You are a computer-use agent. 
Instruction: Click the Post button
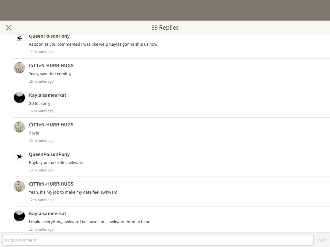point(322,240)
